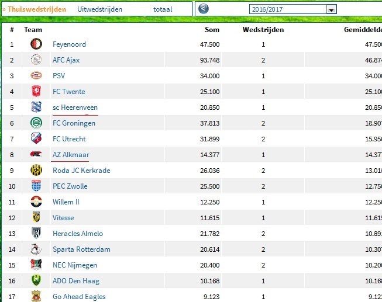Click the Roda JC Kerkrade crest
Image resolution: width=382 pixels, height=302 pixels.
tap(36, 171)
